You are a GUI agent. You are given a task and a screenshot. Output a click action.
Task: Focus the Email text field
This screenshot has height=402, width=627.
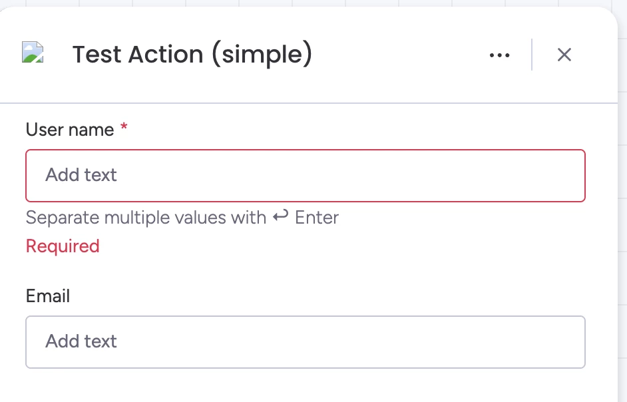click(306, 342)
